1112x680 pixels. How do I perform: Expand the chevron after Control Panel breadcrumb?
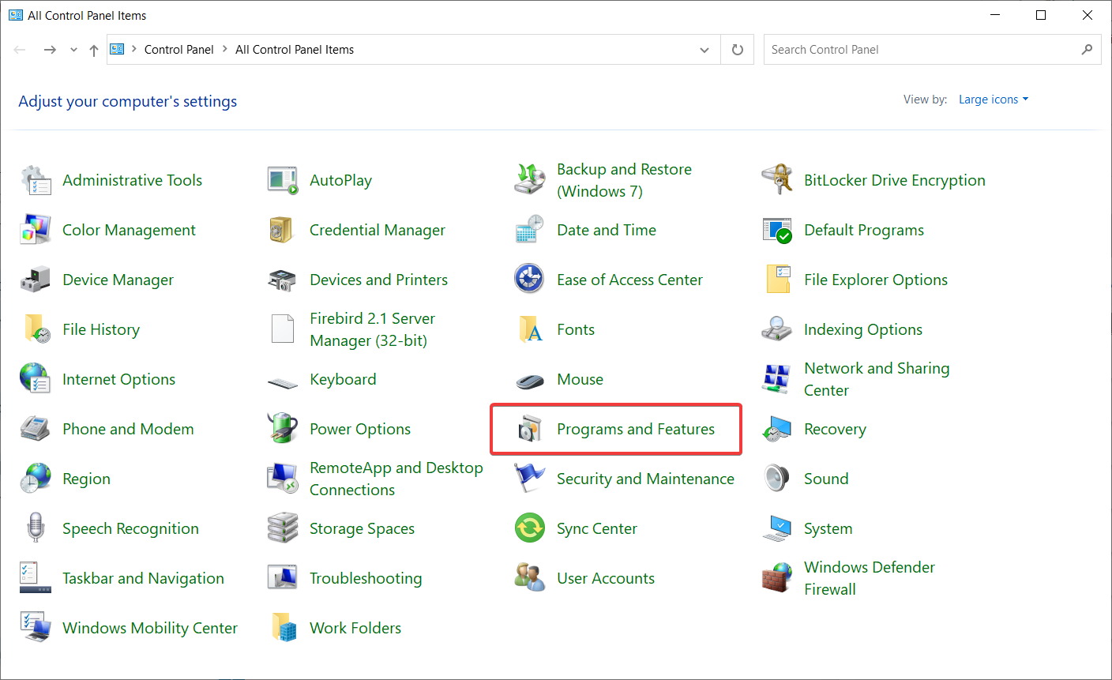pos(225,49)
